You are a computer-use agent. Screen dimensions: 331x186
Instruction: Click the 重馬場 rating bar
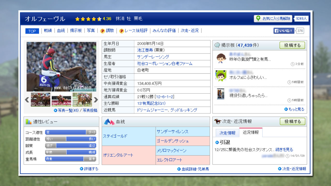[x=71, y=159]
